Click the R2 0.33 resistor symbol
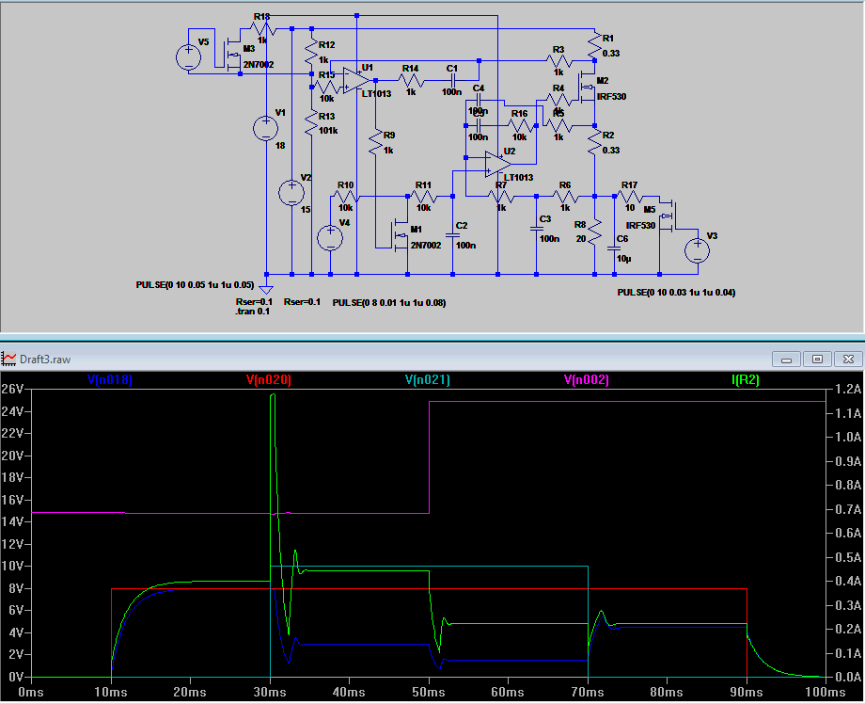 click(x=594, y=142)
